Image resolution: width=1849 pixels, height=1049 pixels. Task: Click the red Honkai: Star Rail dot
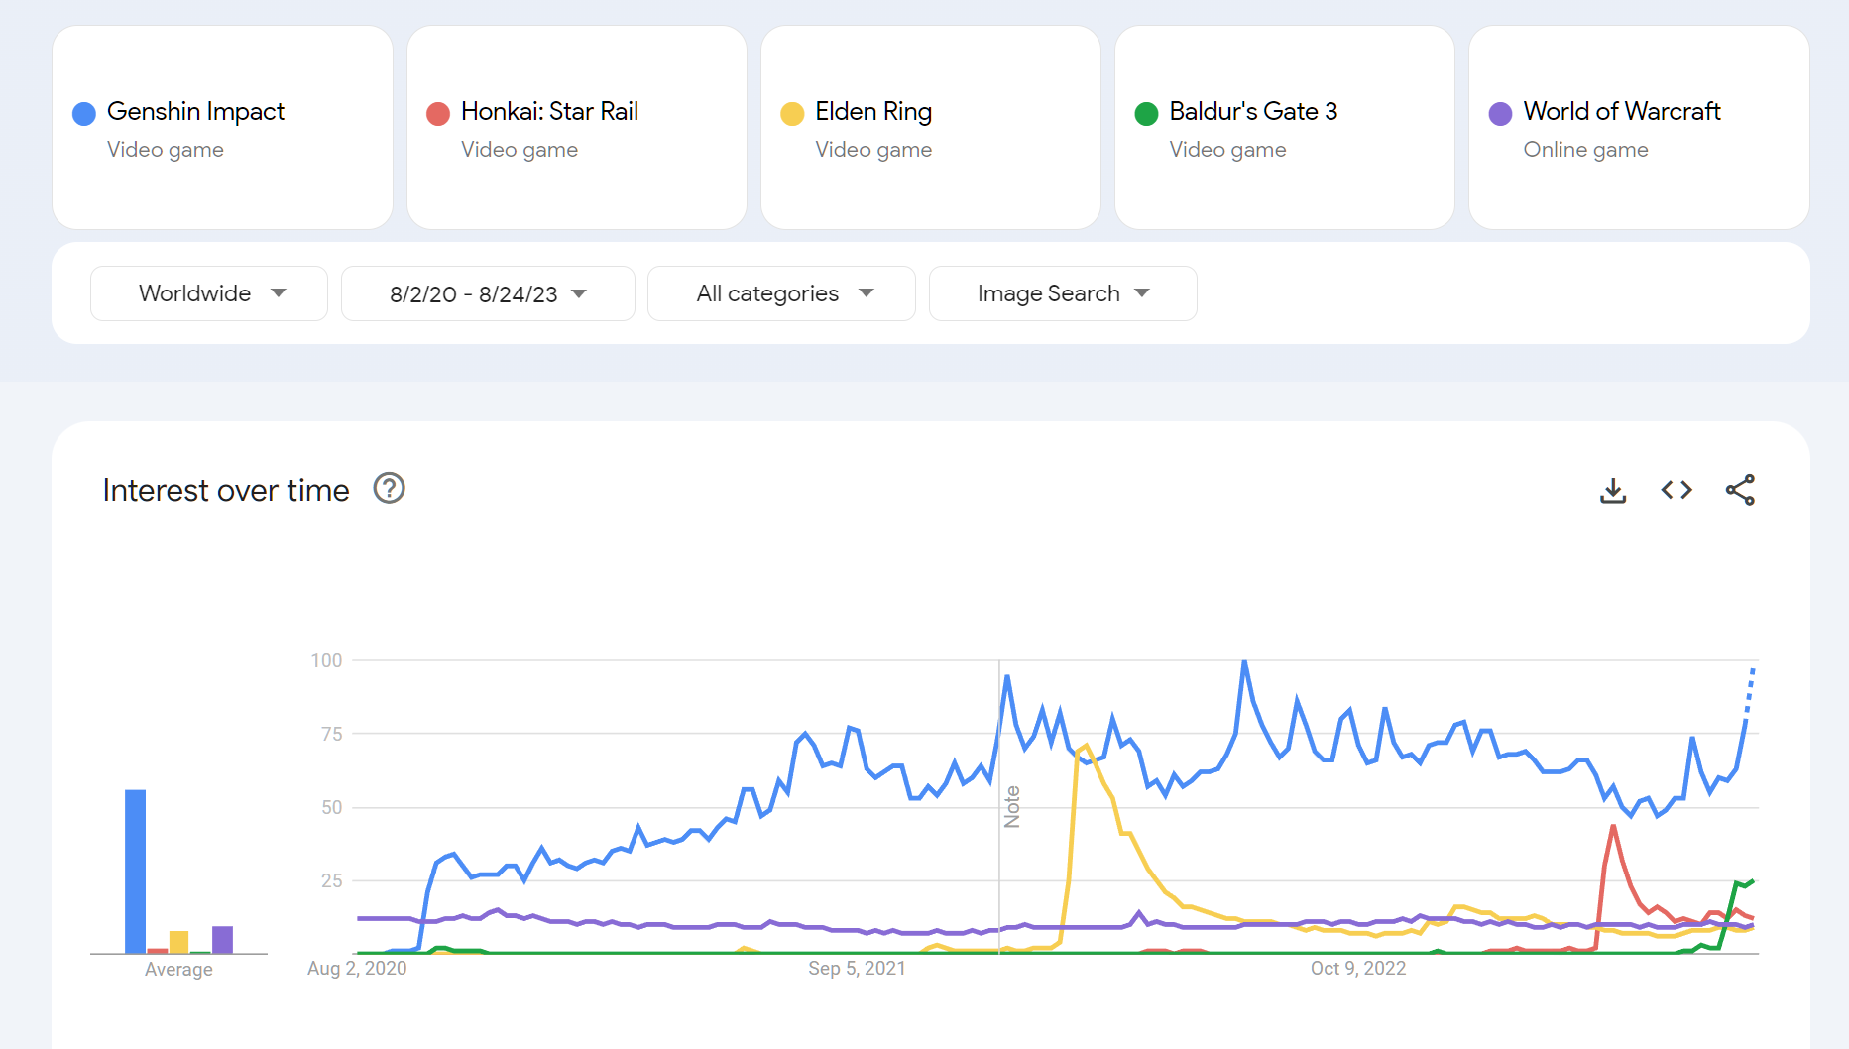pos(438,114)
